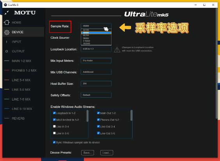Image resolution: width=220 pixels, height=161 pixels.
Task: Enable Line In 5-6 stream
Action: 54,133
